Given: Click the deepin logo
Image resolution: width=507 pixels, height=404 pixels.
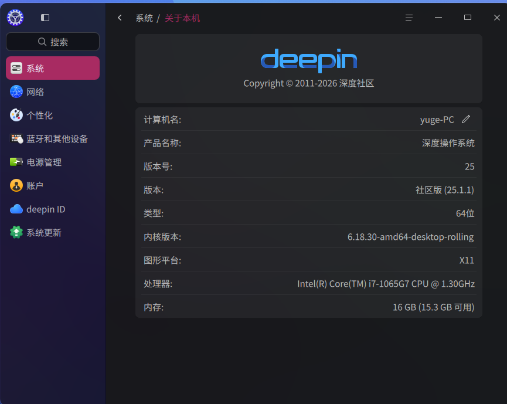Looking at the screenshot, I should (309, 60).
